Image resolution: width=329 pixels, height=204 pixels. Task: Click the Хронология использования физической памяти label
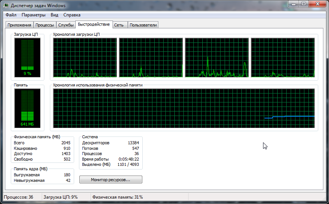click(97, 85)
